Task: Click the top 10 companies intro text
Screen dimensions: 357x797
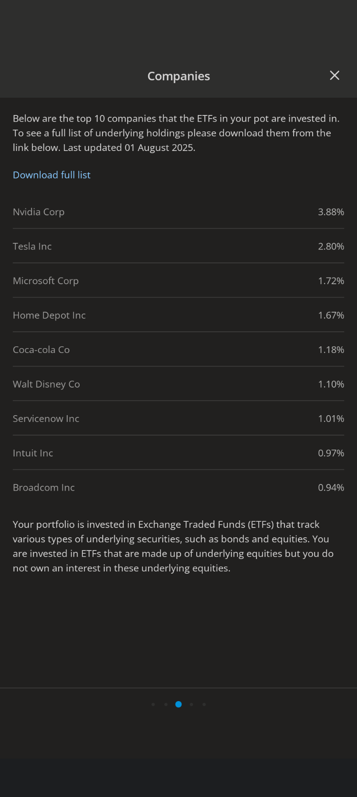Action: click(176, 133)
